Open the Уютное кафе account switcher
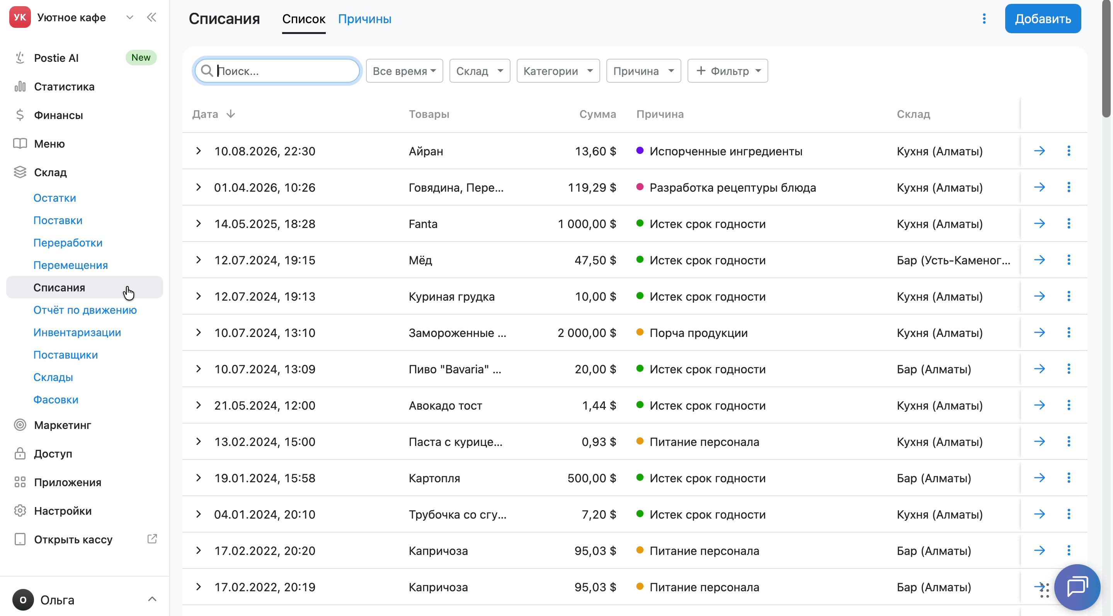 72,18
